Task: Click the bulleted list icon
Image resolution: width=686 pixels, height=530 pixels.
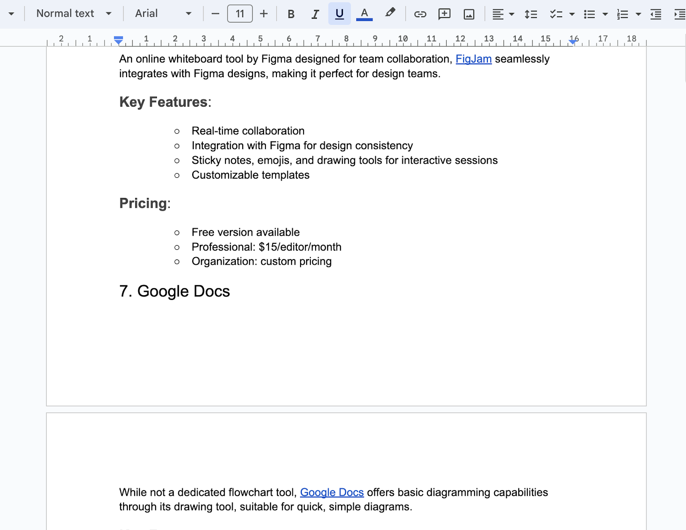Action: (x=590, y=14)
